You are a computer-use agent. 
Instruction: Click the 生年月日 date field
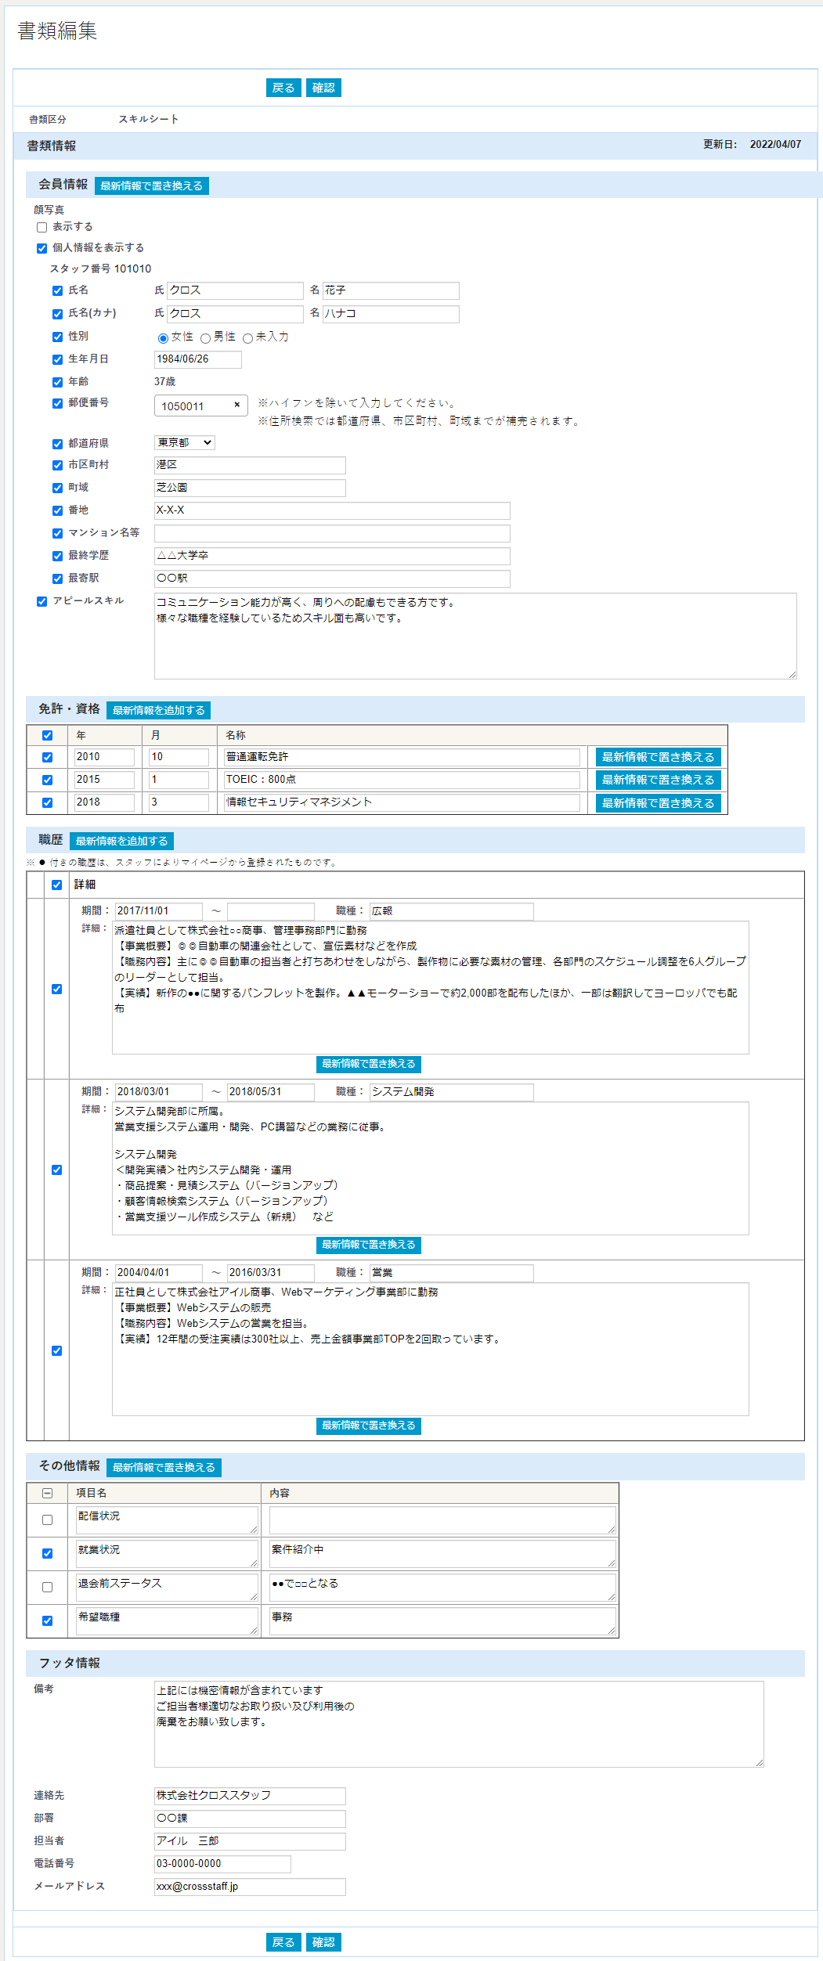pyautogui.click(x=198, y=359)
